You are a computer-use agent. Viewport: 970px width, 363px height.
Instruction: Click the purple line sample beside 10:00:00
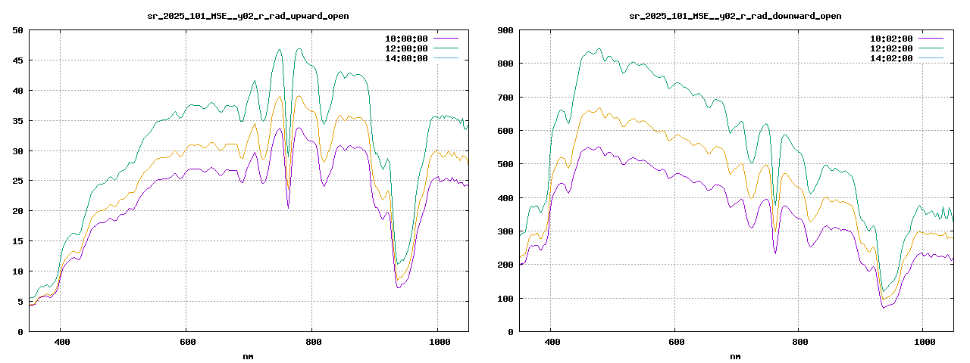tap(446, 38)
